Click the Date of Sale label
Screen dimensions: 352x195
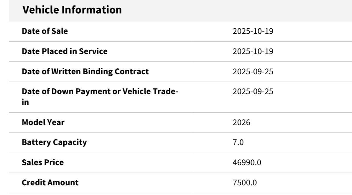(45, 31)
